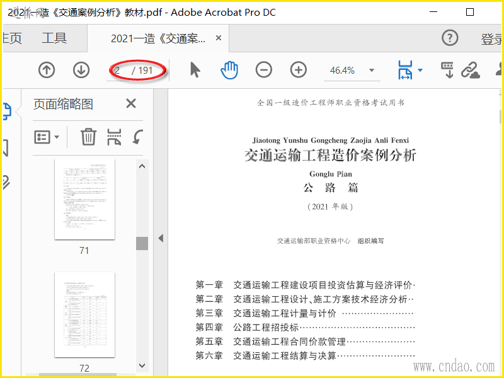The width and height of the screenshot is (504, 378).
Task: Expand the page fit options arrow
Action: click(420, 71)
